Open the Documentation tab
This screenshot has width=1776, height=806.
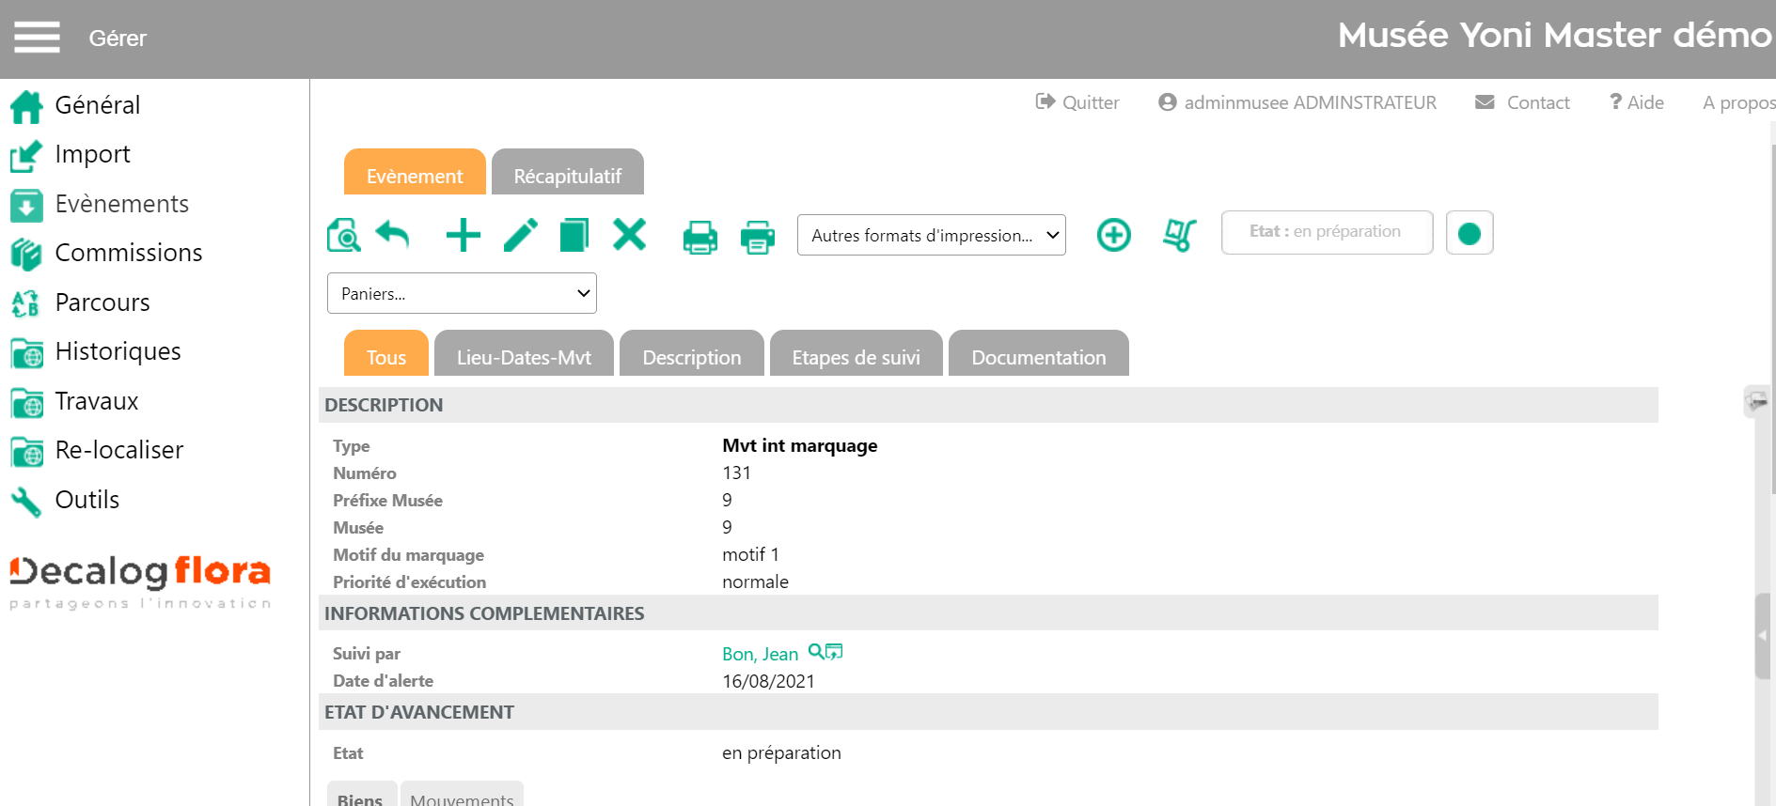[1039, 353]
